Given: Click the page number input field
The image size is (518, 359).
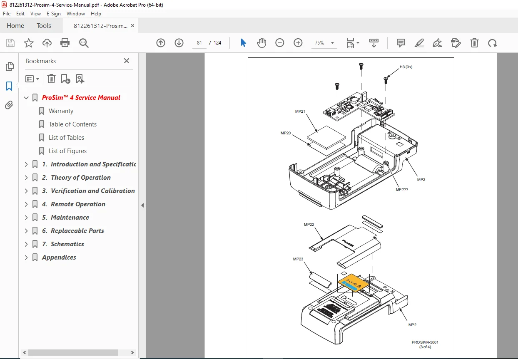Looking at the screenshot, I should [x=199, y=43].
